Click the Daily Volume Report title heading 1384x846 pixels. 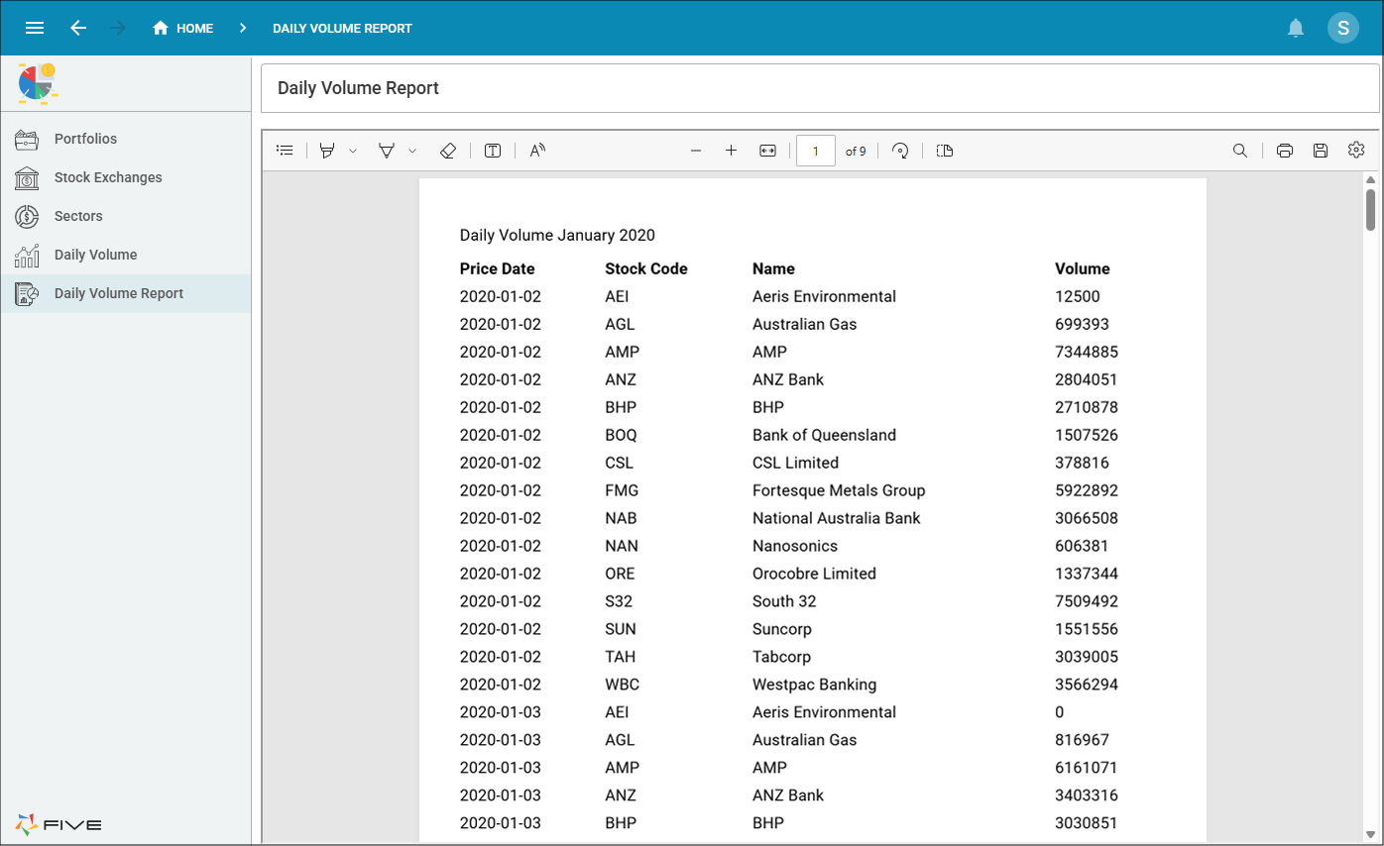click(358, 88)
